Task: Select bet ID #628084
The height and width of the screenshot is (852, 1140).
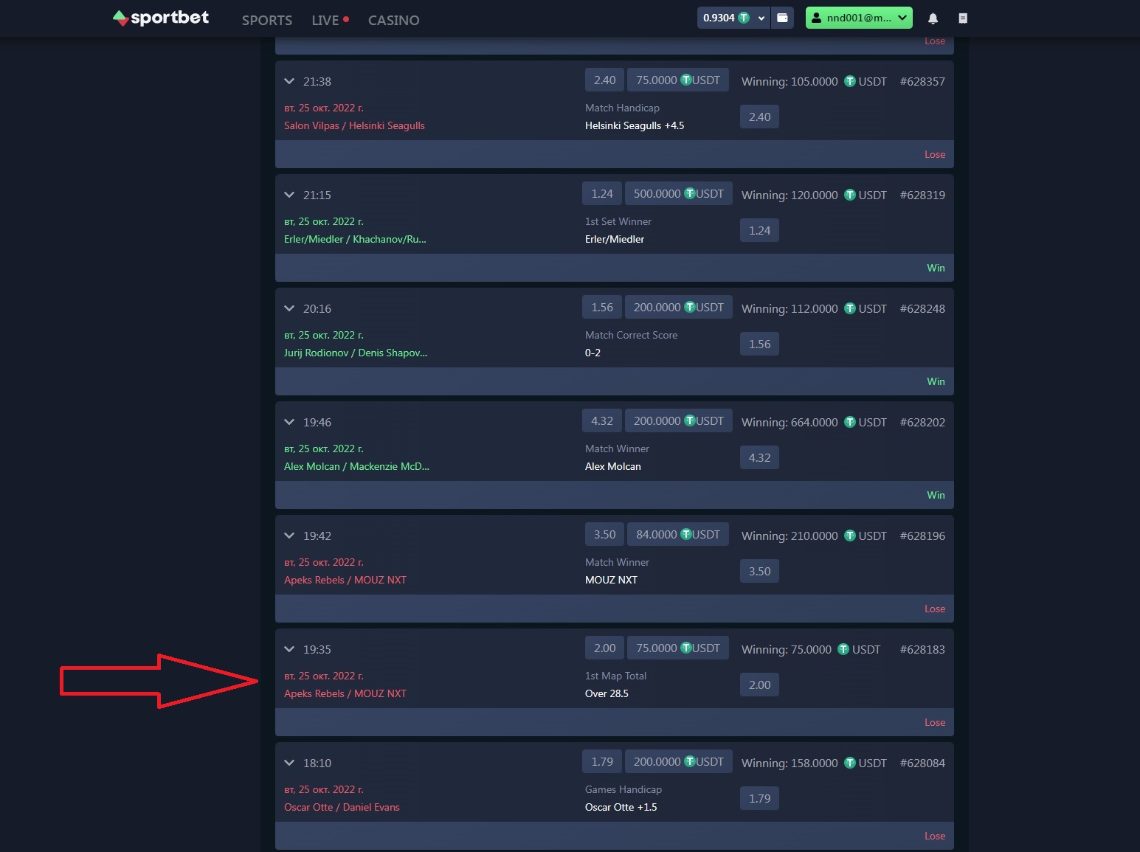Action: (922, 763)
